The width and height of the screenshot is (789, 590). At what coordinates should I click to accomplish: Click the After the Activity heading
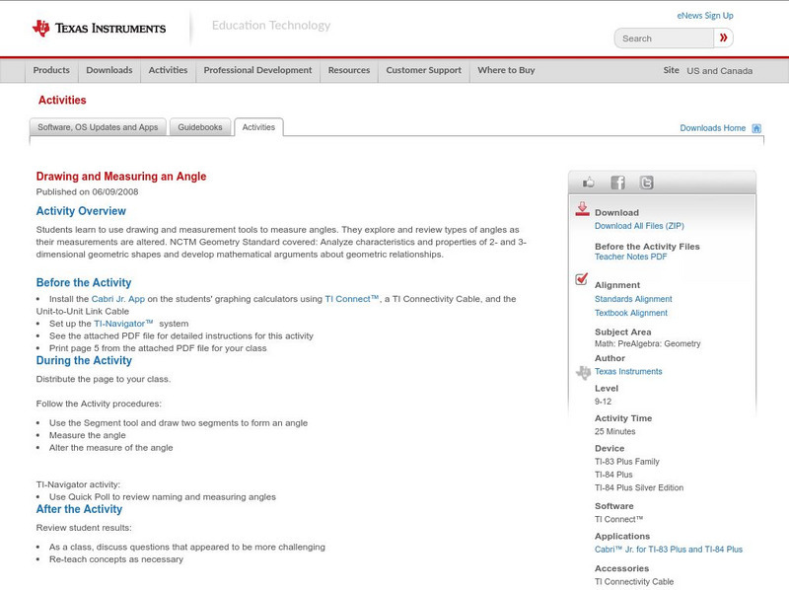click(79, 509)
